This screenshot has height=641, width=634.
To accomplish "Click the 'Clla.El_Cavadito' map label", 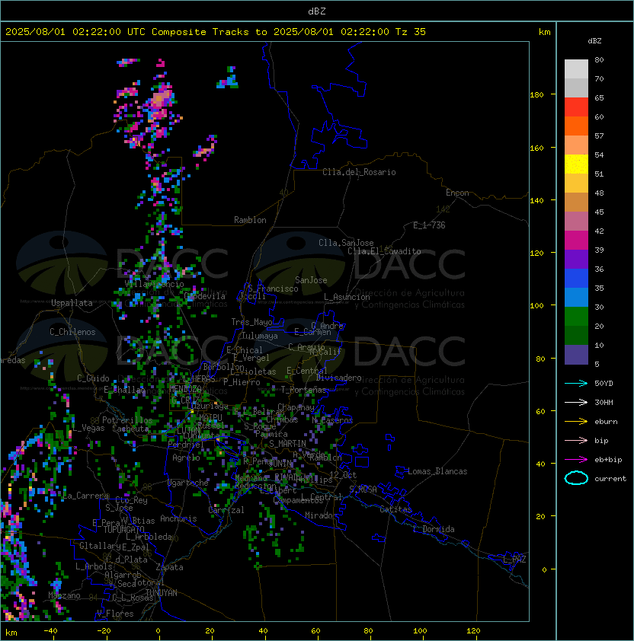I will (384, 251).
